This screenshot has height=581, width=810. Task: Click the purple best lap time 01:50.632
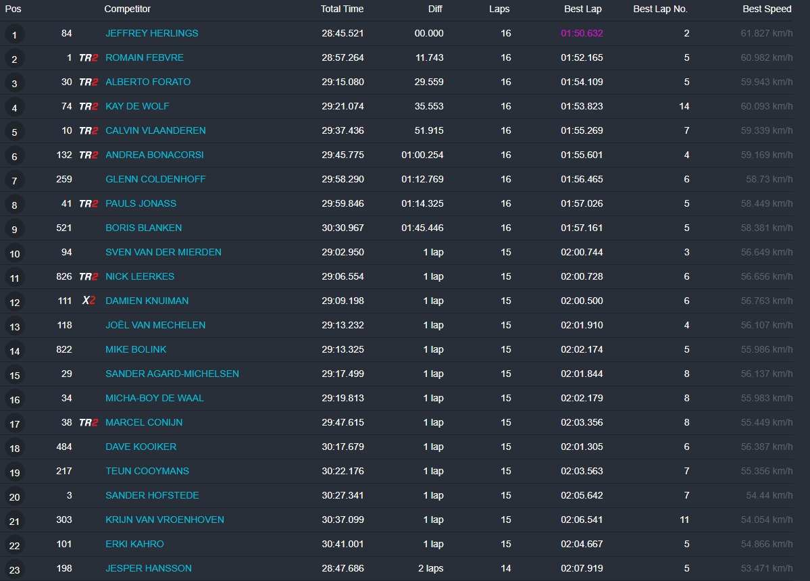[x=581, y=33]
